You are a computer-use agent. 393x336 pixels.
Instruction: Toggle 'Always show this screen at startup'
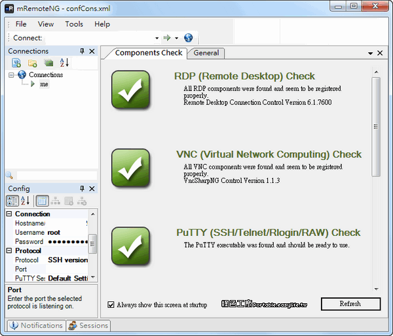pos(111,305)
